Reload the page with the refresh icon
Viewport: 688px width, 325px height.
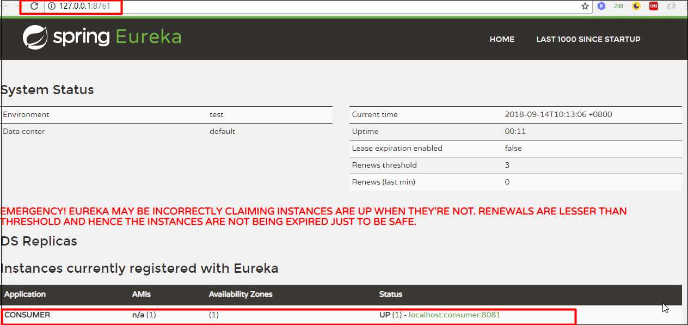34,6
